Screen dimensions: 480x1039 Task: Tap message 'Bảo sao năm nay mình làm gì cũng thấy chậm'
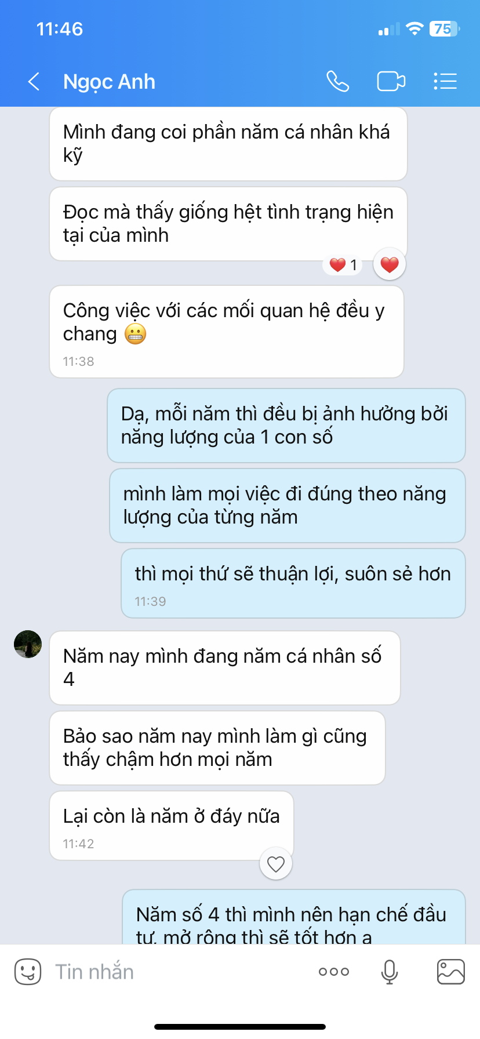[217, 748]
